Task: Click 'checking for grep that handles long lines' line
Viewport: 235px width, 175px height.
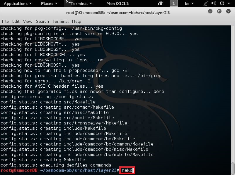Action: pyautogui.click(x=81, y=76)
